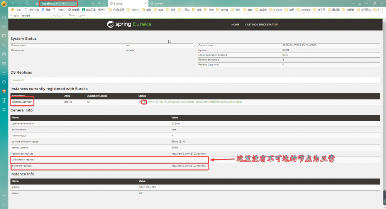Find next match with 下一个
Image resolution: width=386 pixels, height=209 pixels.
coord(72,15)
